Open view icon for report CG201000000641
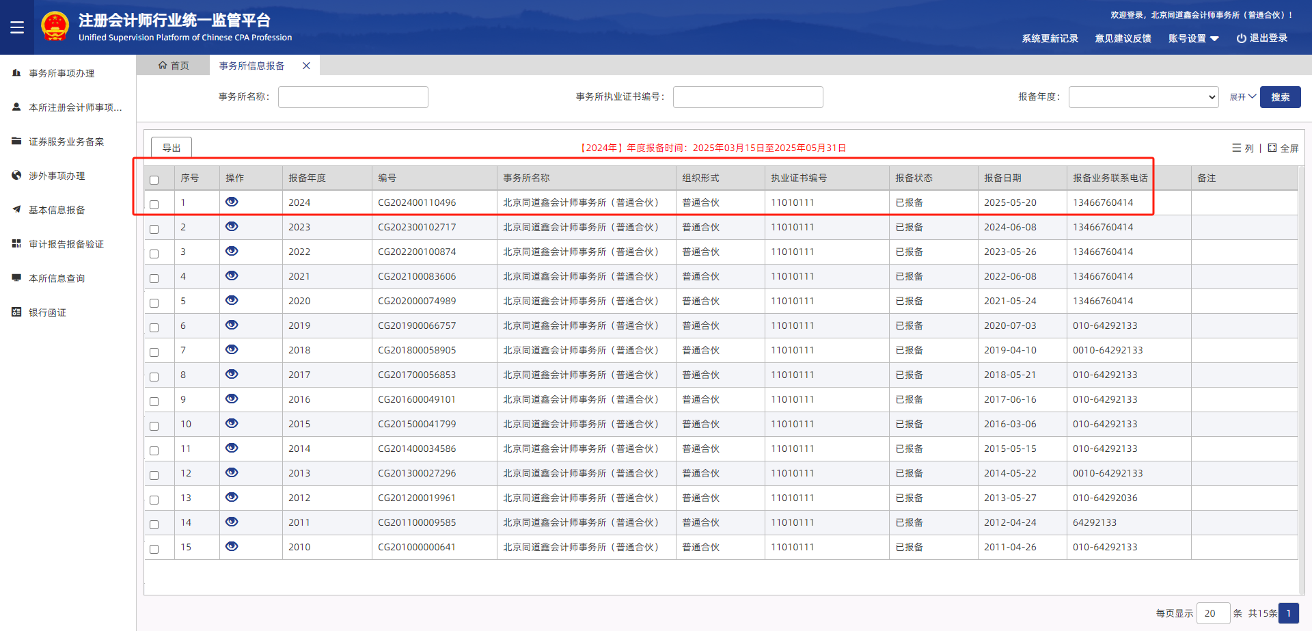Image resolution: width=1312 pixels, height=631 pixels. coord(232,546)
